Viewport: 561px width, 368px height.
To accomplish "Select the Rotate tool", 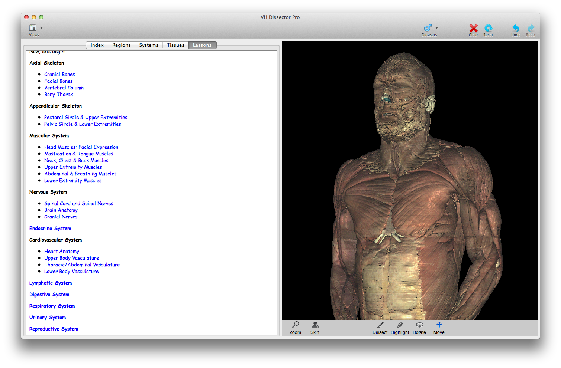I will [x=419, y=325].
